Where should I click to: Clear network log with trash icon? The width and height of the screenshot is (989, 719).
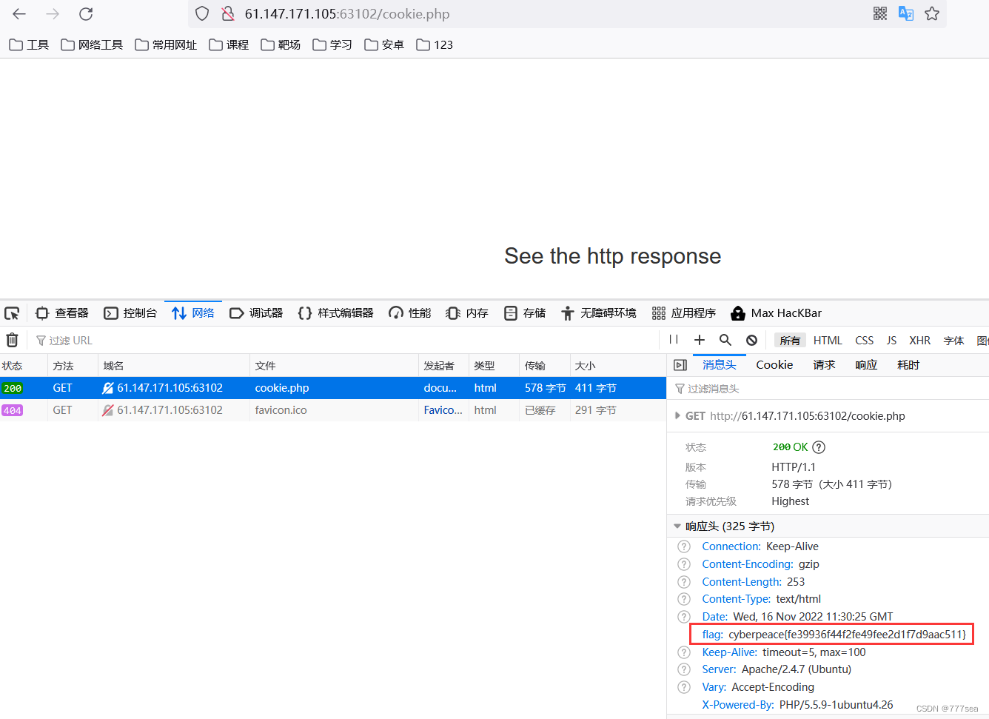pyautogui.click(x=12, y=340)
